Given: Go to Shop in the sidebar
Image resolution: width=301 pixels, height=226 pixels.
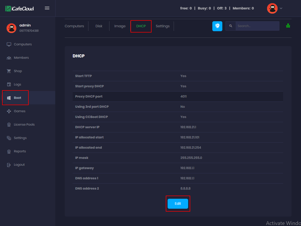Looking at the screenshot, I should (18, 71).
